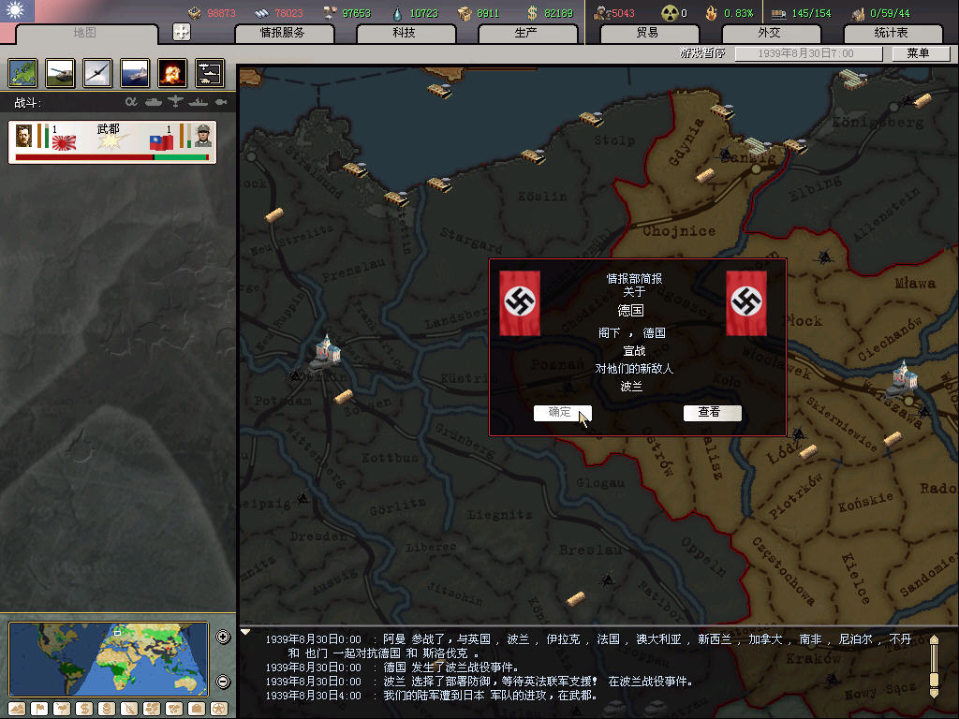Viewport: 959px width, 719px height.
Task: Select the airplane air units icon
Action: click(97, 73)
